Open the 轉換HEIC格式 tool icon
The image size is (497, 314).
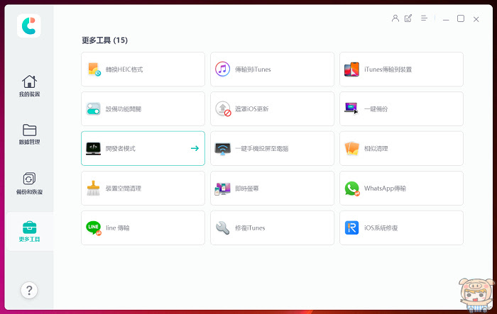94,69
